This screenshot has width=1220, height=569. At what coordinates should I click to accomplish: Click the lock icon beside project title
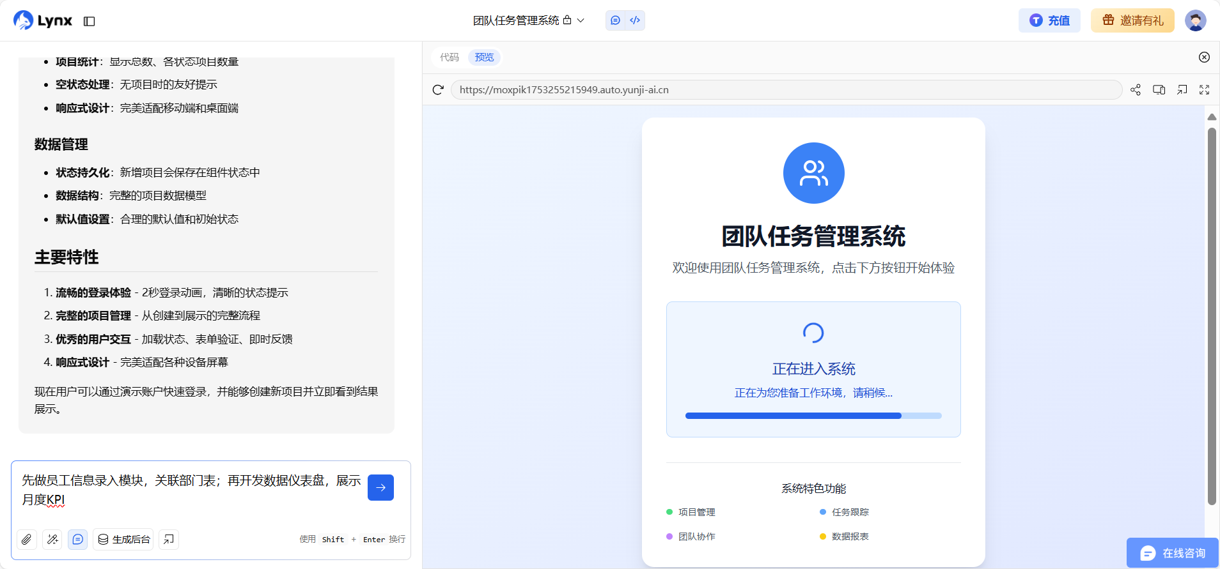[x=567, y=20]
